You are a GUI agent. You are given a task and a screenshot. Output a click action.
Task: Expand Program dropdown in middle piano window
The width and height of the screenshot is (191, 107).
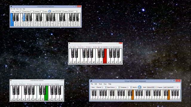click(x=117, y=47)
